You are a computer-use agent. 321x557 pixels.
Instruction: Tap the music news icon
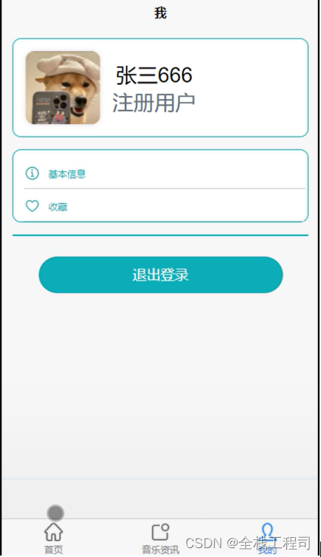[x=160, y=532]
